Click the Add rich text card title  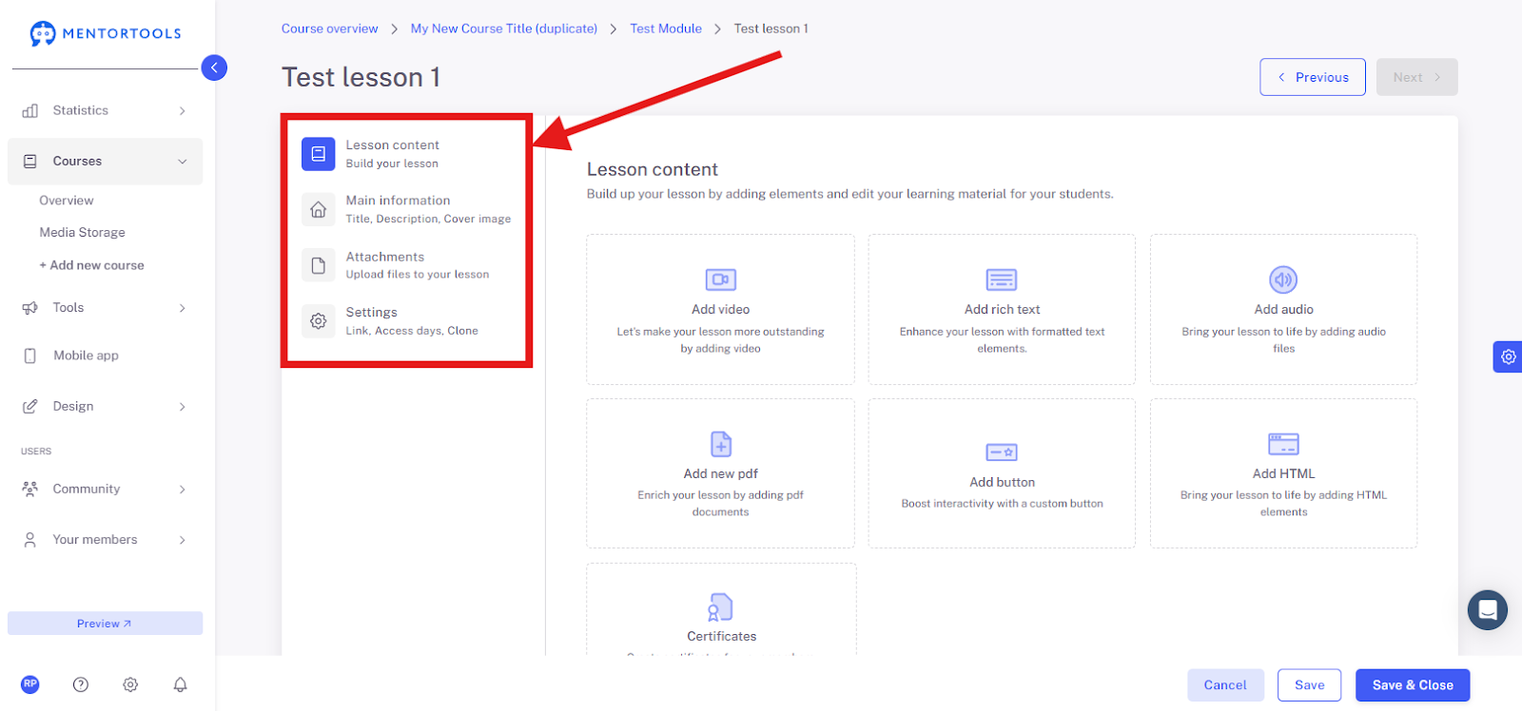click(1002, 310)
